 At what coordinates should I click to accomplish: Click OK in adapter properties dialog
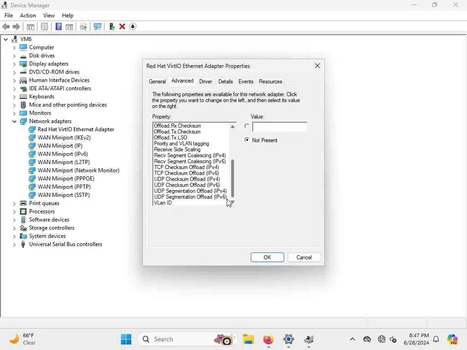pos(267,257)
